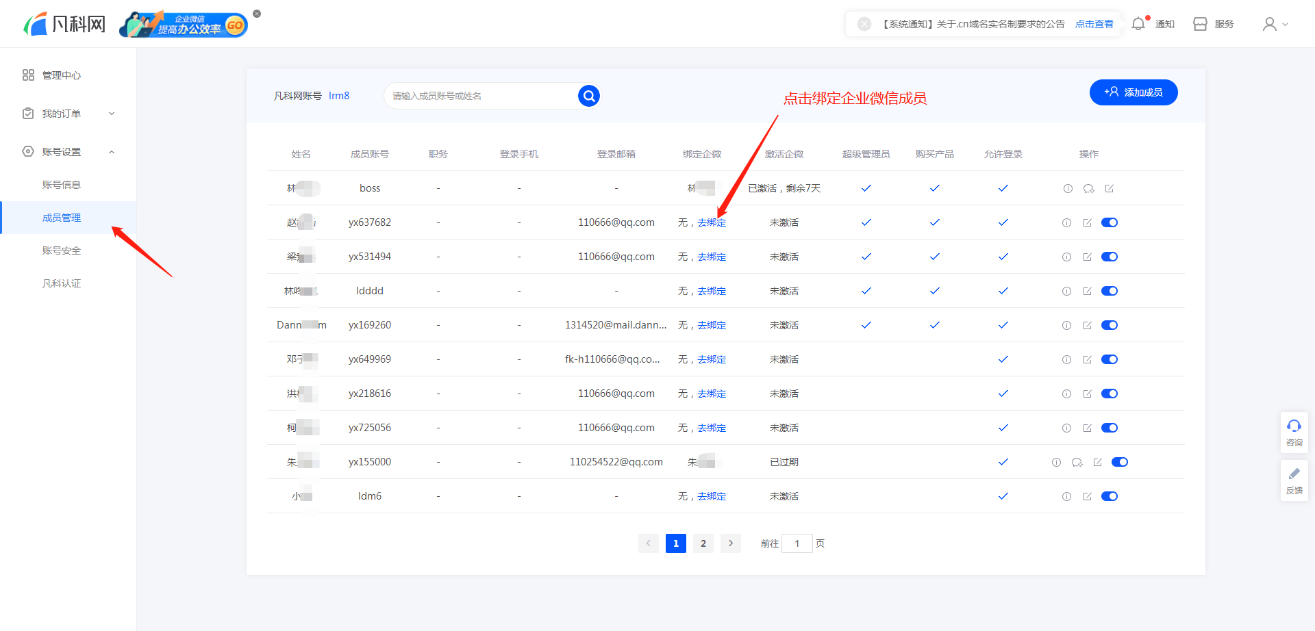The height and width of the screenshot is (631, 1315).
Task: Toggle the switch for yx531494
Action: pos(1110,257)
